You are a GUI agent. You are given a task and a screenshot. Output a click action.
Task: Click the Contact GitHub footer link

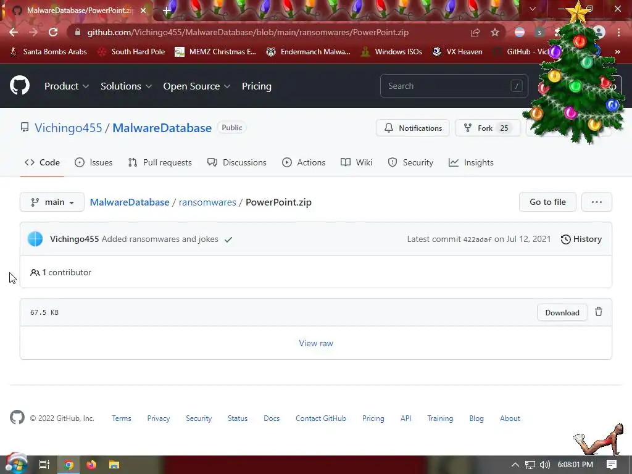click(x=321, y=418)
